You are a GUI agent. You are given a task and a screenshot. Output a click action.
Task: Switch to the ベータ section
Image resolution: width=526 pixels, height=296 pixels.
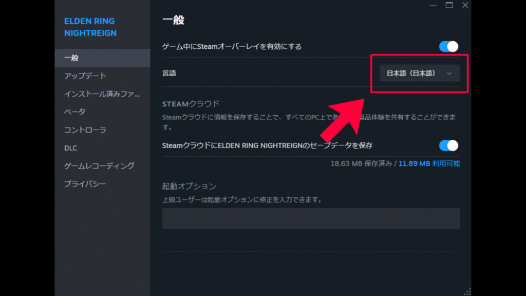[x=75, y=112]
